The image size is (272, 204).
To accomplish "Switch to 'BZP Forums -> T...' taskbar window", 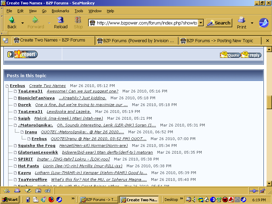I will (x=99, y=200).
